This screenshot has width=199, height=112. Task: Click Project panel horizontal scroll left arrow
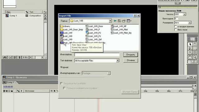click(x=30, y=57)
